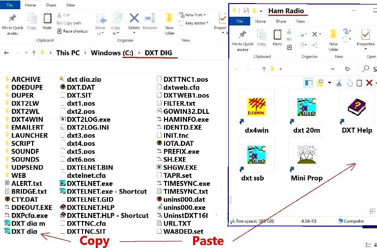Click Pin to Quick access in Ham Radio window

[243, 41]
